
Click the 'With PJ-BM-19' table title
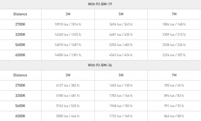point(100,4)
